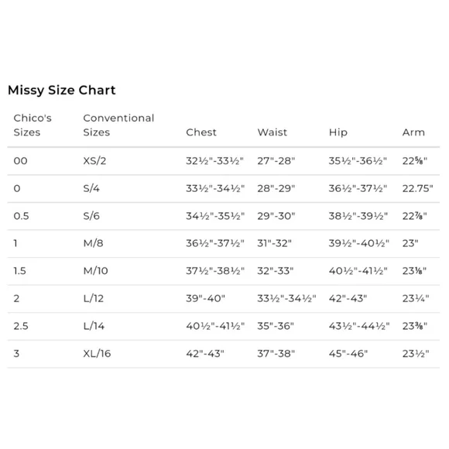The width and height of the screenshot is (449, 449).
Task: Click the Waist column header
Action: (x=272, y=132)
